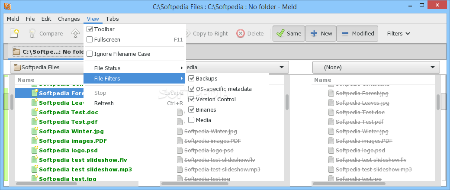Select middle pane Softpedia images.PDF name
The image size is (450, 190).
[212, 141]
